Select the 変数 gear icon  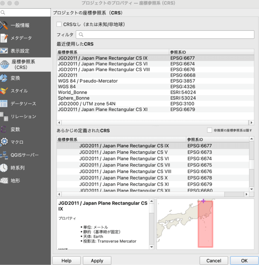[4, 129]
